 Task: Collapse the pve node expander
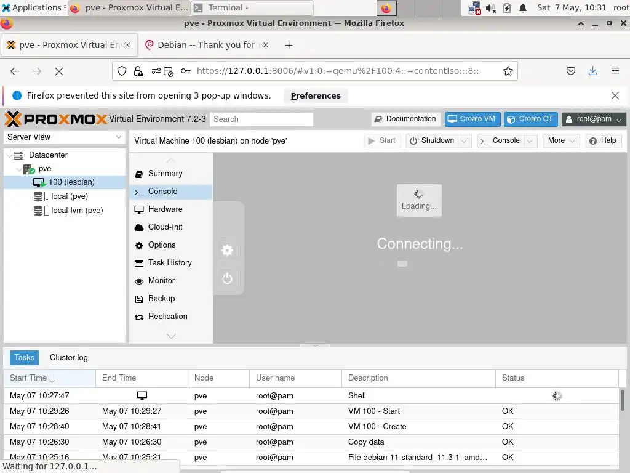click(x=19, y=169)
